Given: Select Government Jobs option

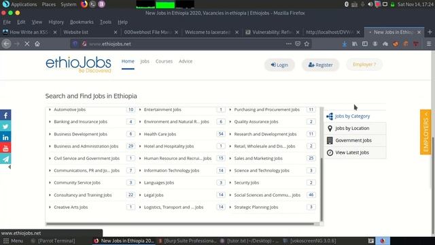Looking at the screenshot, I should click(355, 141).
